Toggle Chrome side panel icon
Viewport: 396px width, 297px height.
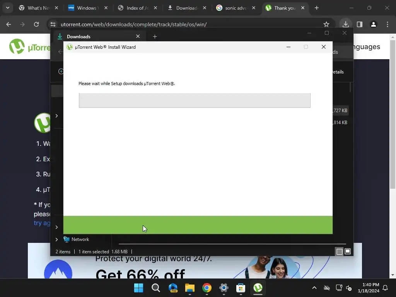pos(360,24)
